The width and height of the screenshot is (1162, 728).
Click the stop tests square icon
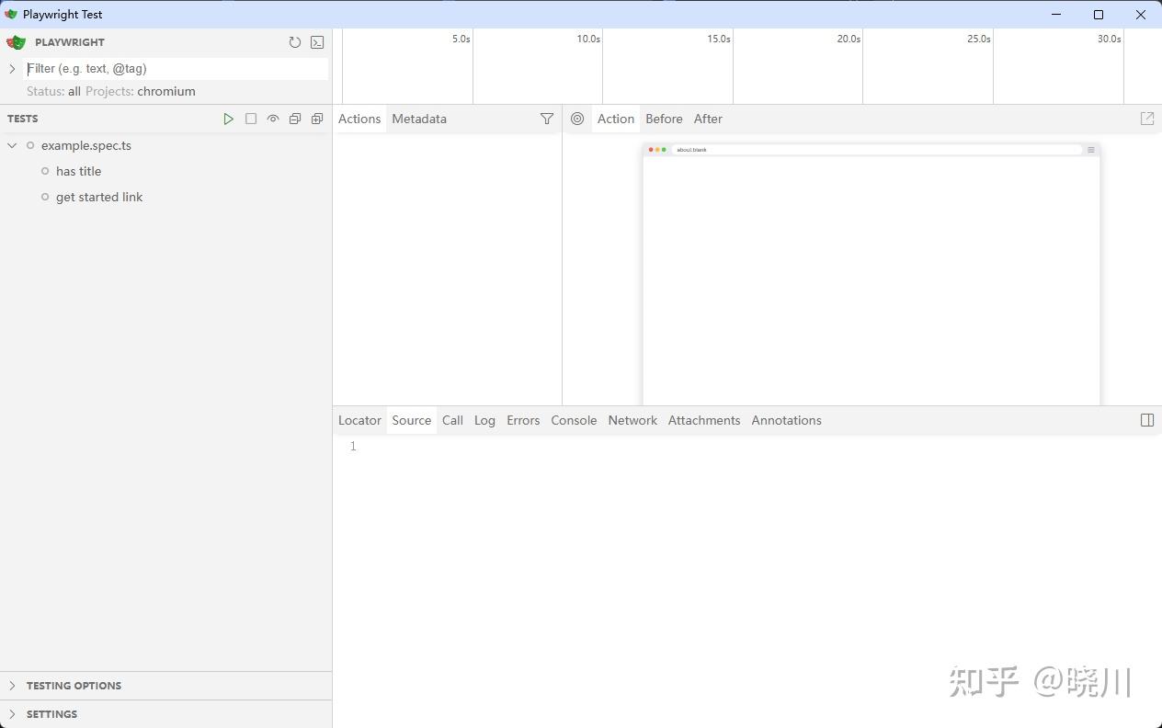(251, 119)
